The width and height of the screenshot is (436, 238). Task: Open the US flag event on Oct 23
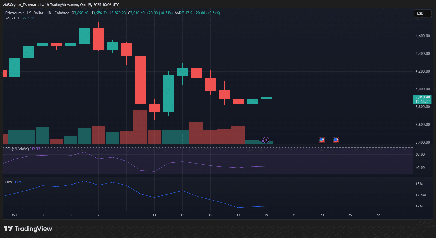click(322, 140)
